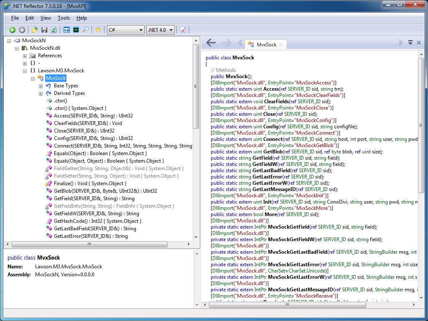The height and width of the screenshot is (321, 428).
Task: Open the C# language dropdown
Action: (125, 30)
